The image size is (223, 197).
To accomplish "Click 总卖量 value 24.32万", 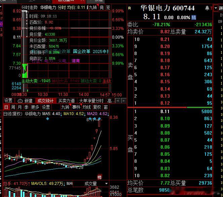I will pyautogui.click(x=203, y=32).
